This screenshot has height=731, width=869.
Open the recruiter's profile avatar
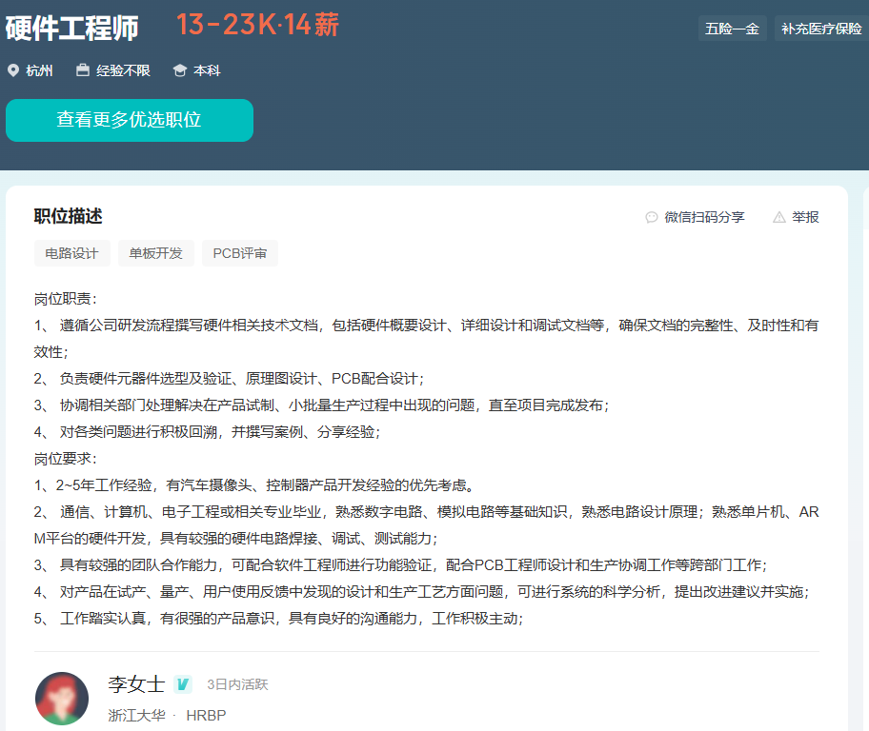(62, 699)
